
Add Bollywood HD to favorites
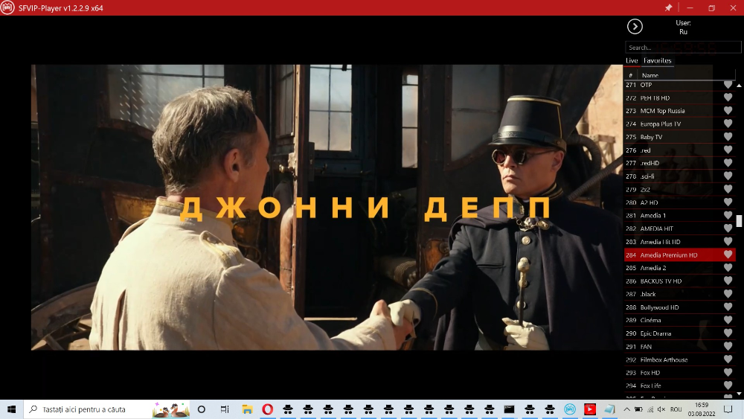728,307
